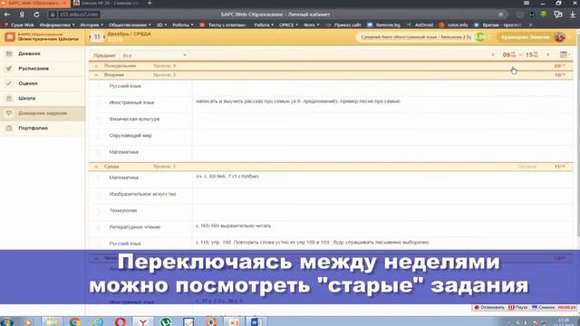
Task: Switch to the Школа № 20 browser tab
Action: pyautogui.click(x=107, y=3)
